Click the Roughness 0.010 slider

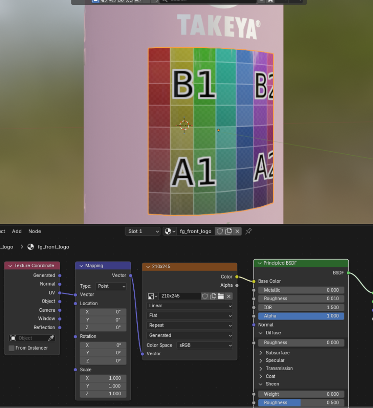point(301,299)
